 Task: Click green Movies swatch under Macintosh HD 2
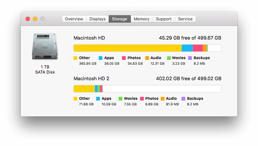tap(120, 99)
